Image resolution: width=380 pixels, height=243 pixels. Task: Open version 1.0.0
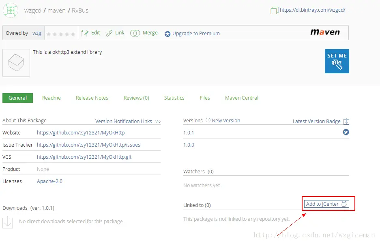[189, 145]
